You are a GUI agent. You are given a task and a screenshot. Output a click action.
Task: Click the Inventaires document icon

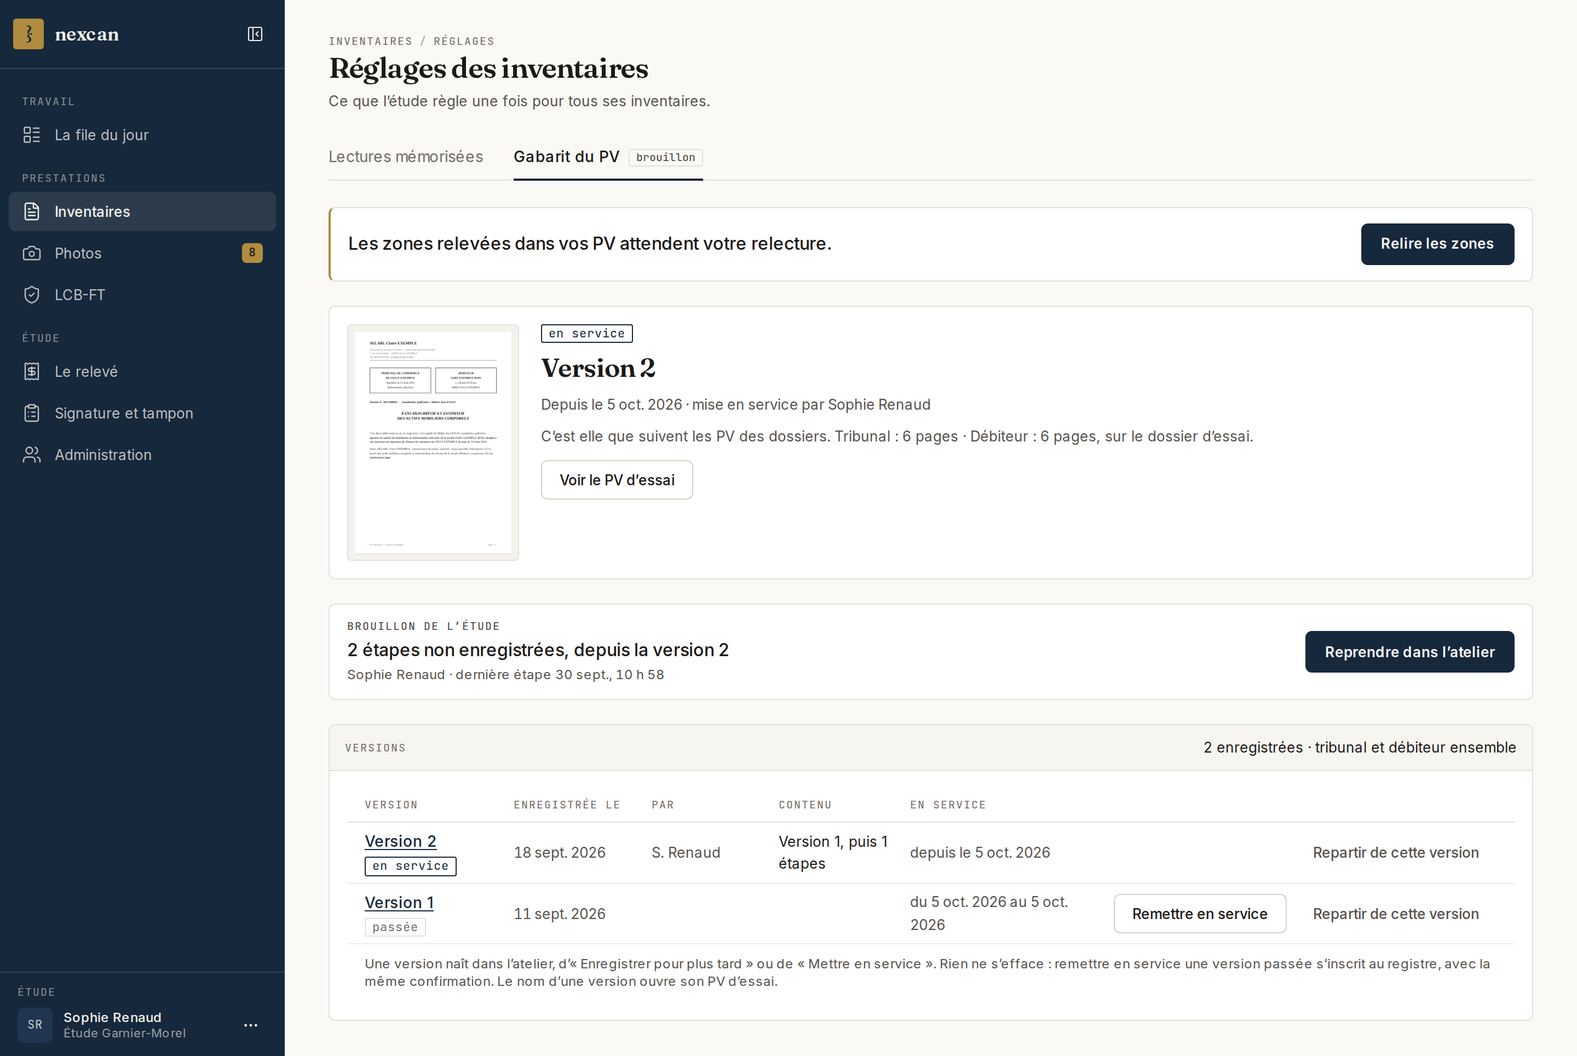click(x=32, y=211)
